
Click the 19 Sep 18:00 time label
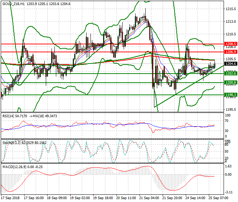point(103,198)
